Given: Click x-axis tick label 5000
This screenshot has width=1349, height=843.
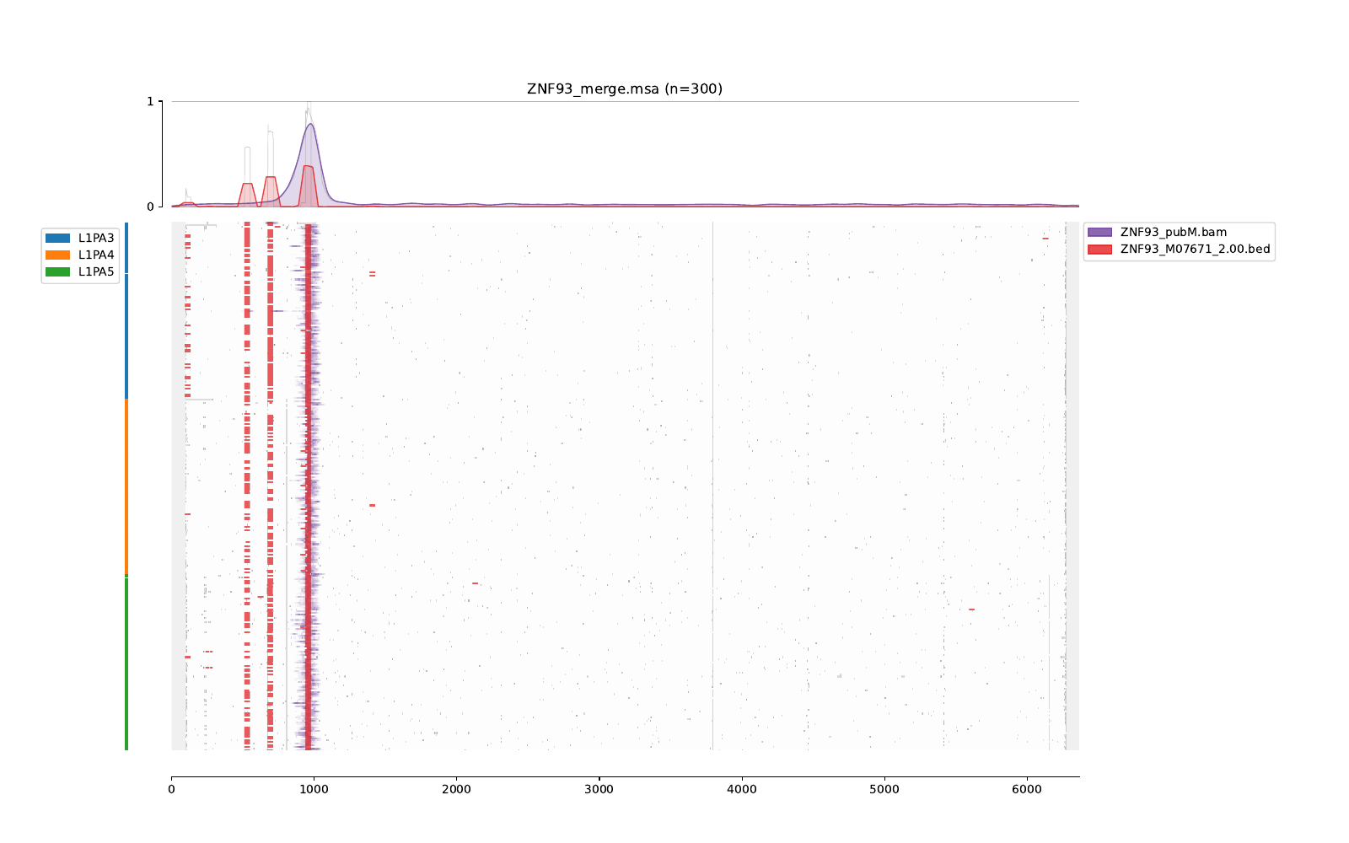Looking at the screenshot, I should pyautogui.click(x=884, y=790).
